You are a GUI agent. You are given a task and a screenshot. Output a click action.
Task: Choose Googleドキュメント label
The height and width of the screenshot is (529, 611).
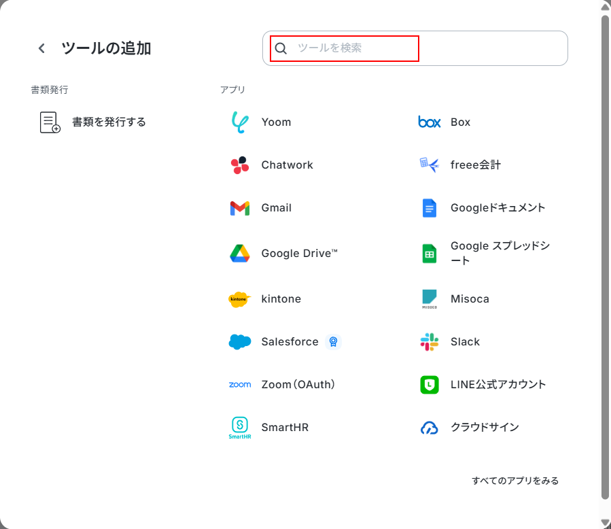[x=497, y=208]
